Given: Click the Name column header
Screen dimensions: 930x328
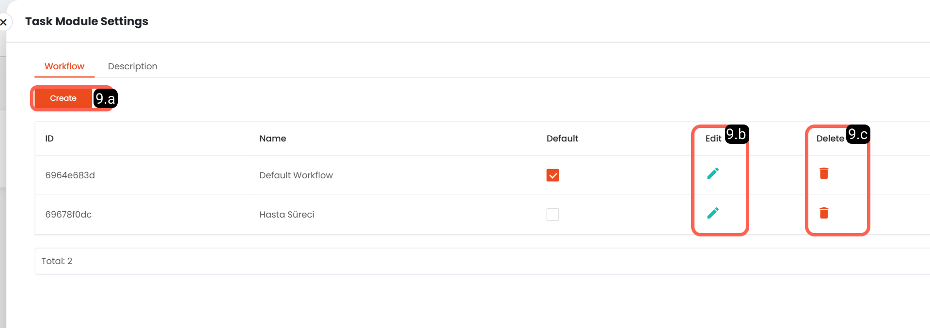Looking at the screenshot, I should point(273,139).
